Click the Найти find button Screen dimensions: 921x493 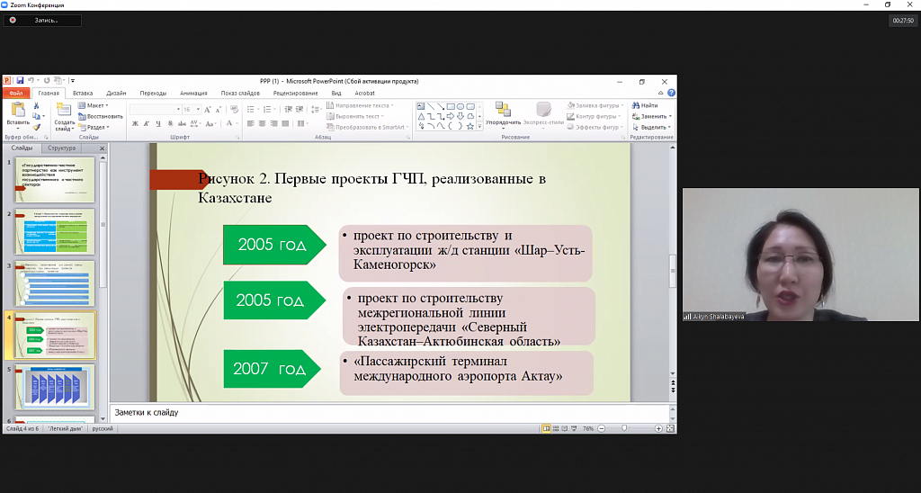click(645, 106)
